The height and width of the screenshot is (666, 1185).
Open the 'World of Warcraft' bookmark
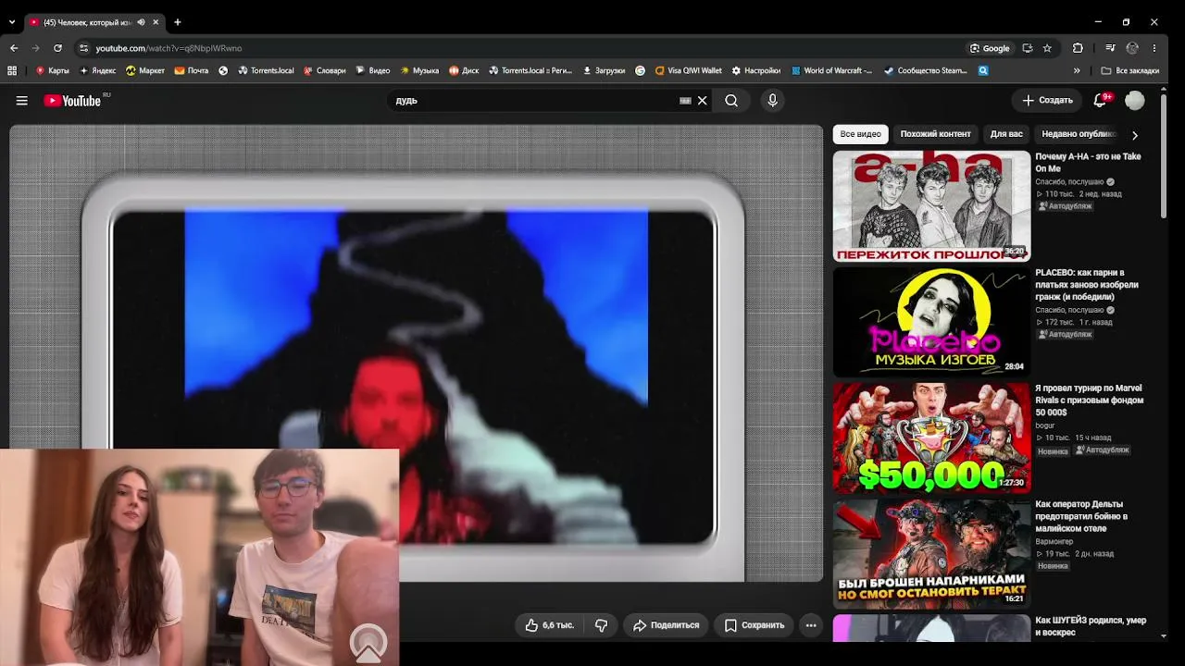[x=831, y=70]
